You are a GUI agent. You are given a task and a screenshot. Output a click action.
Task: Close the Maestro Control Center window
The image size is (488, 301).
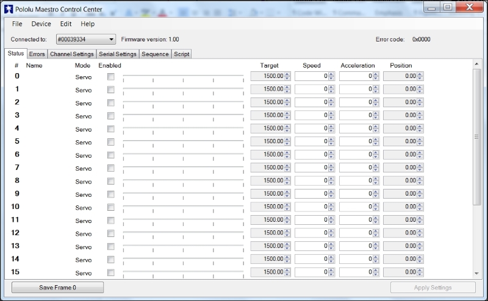[x=469, y=7]
